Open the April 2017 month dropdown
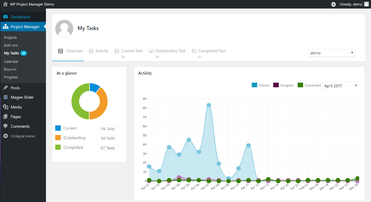 (x=340, y=86)
